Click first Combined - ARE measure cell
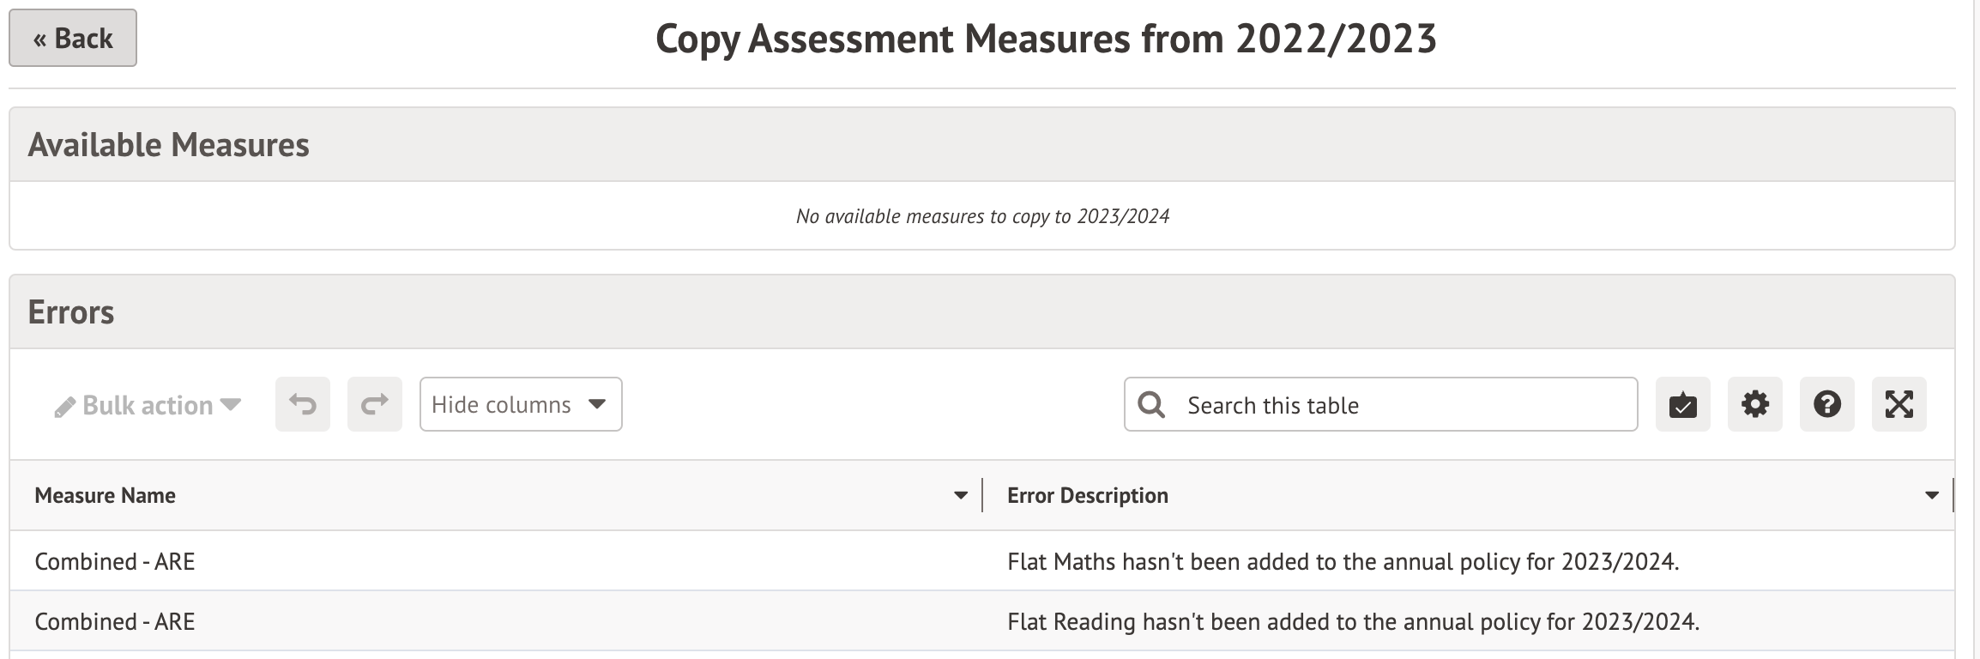The width and height of the screenshot is (1980, 659). point(115,561)
